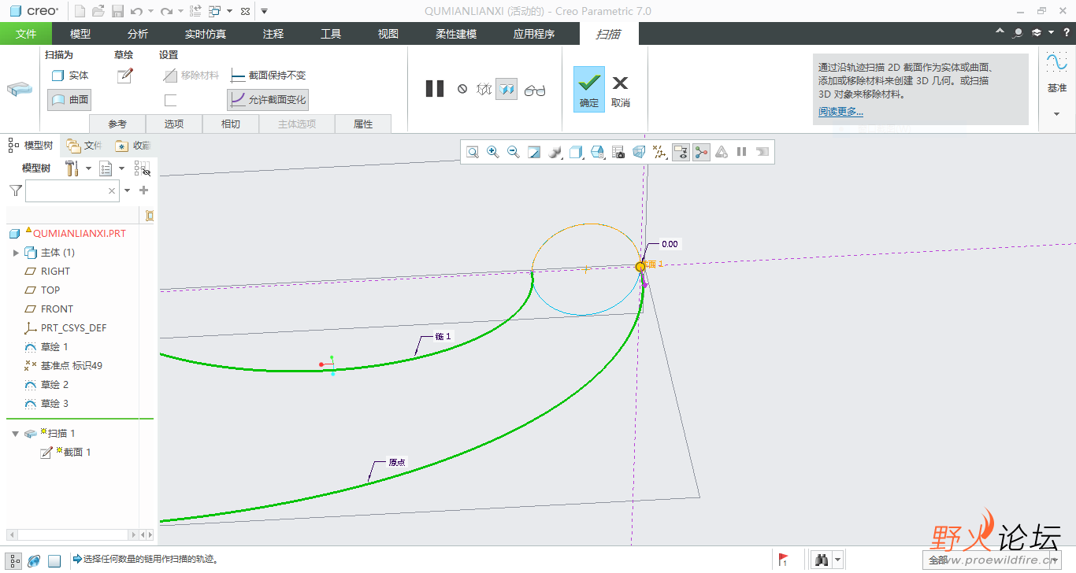Select 允许截面变化 variable section option
Viewport: 1076px width, 573px height.
[268, 100]
